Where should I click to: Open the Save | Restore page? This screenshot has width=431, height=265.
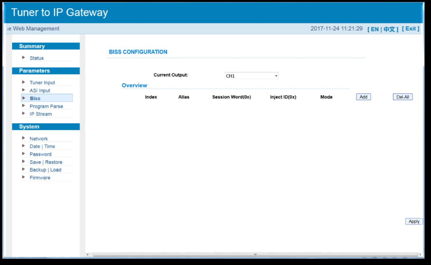click(46, 162)
